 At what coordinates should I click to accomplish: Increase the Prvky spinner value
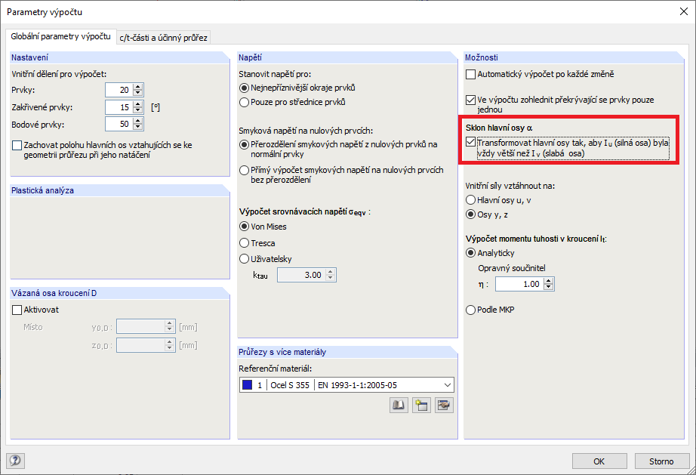138,87
